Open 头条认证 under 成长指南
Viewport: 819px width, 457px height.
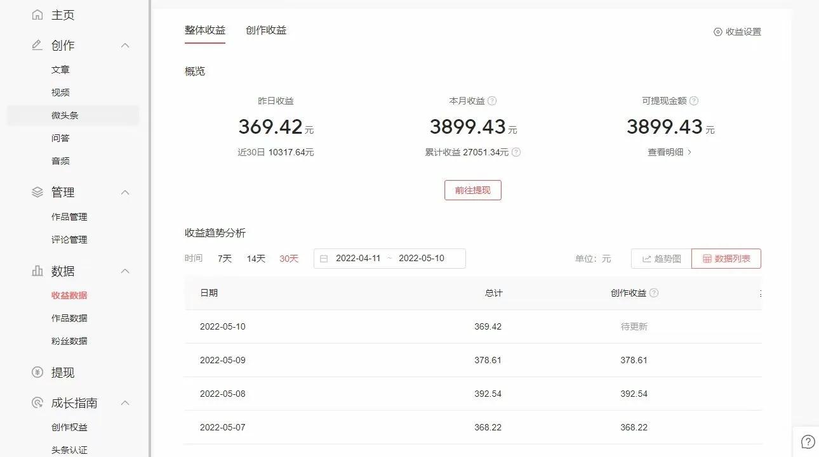(69, 450)
